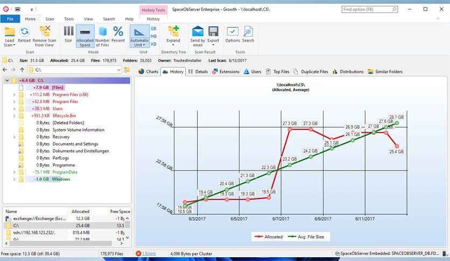Open the Users view tab
This screenshot has height=261, width=450.
tap(252, 72)
